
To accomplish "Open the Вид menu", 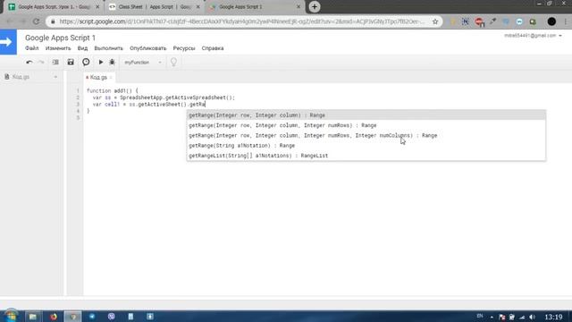I will [x=82, y=48].
